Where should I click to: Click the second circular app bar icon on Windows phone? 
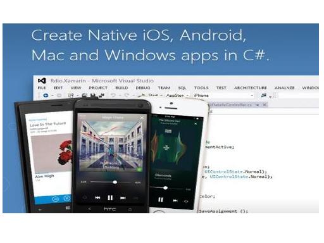pos(66,198)
